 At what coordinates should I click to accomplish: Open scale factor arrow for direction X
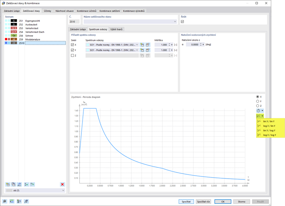click(172, 45)
